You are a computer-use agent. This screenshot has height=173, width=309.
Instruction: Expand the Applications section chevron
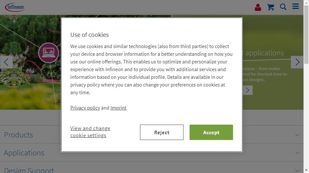(x=297, y=153)
